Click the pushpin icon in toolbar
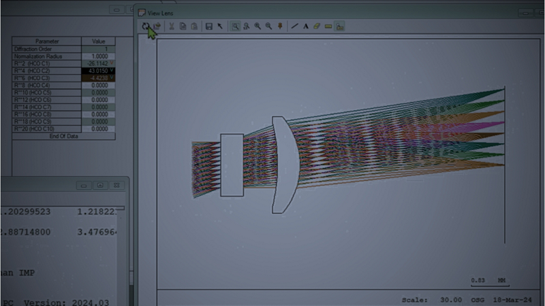545x306 pixels. [x=280, y=27]
